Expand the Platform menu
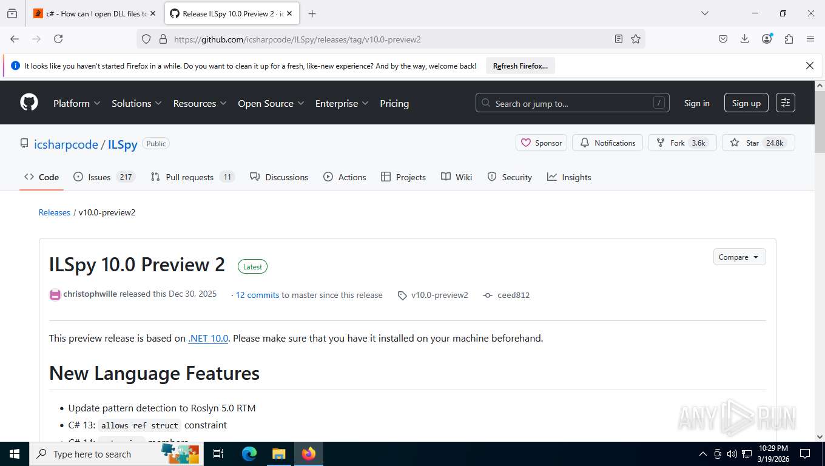Image resolution: width=825 pixels, height=466 pixels. point(77,103)
